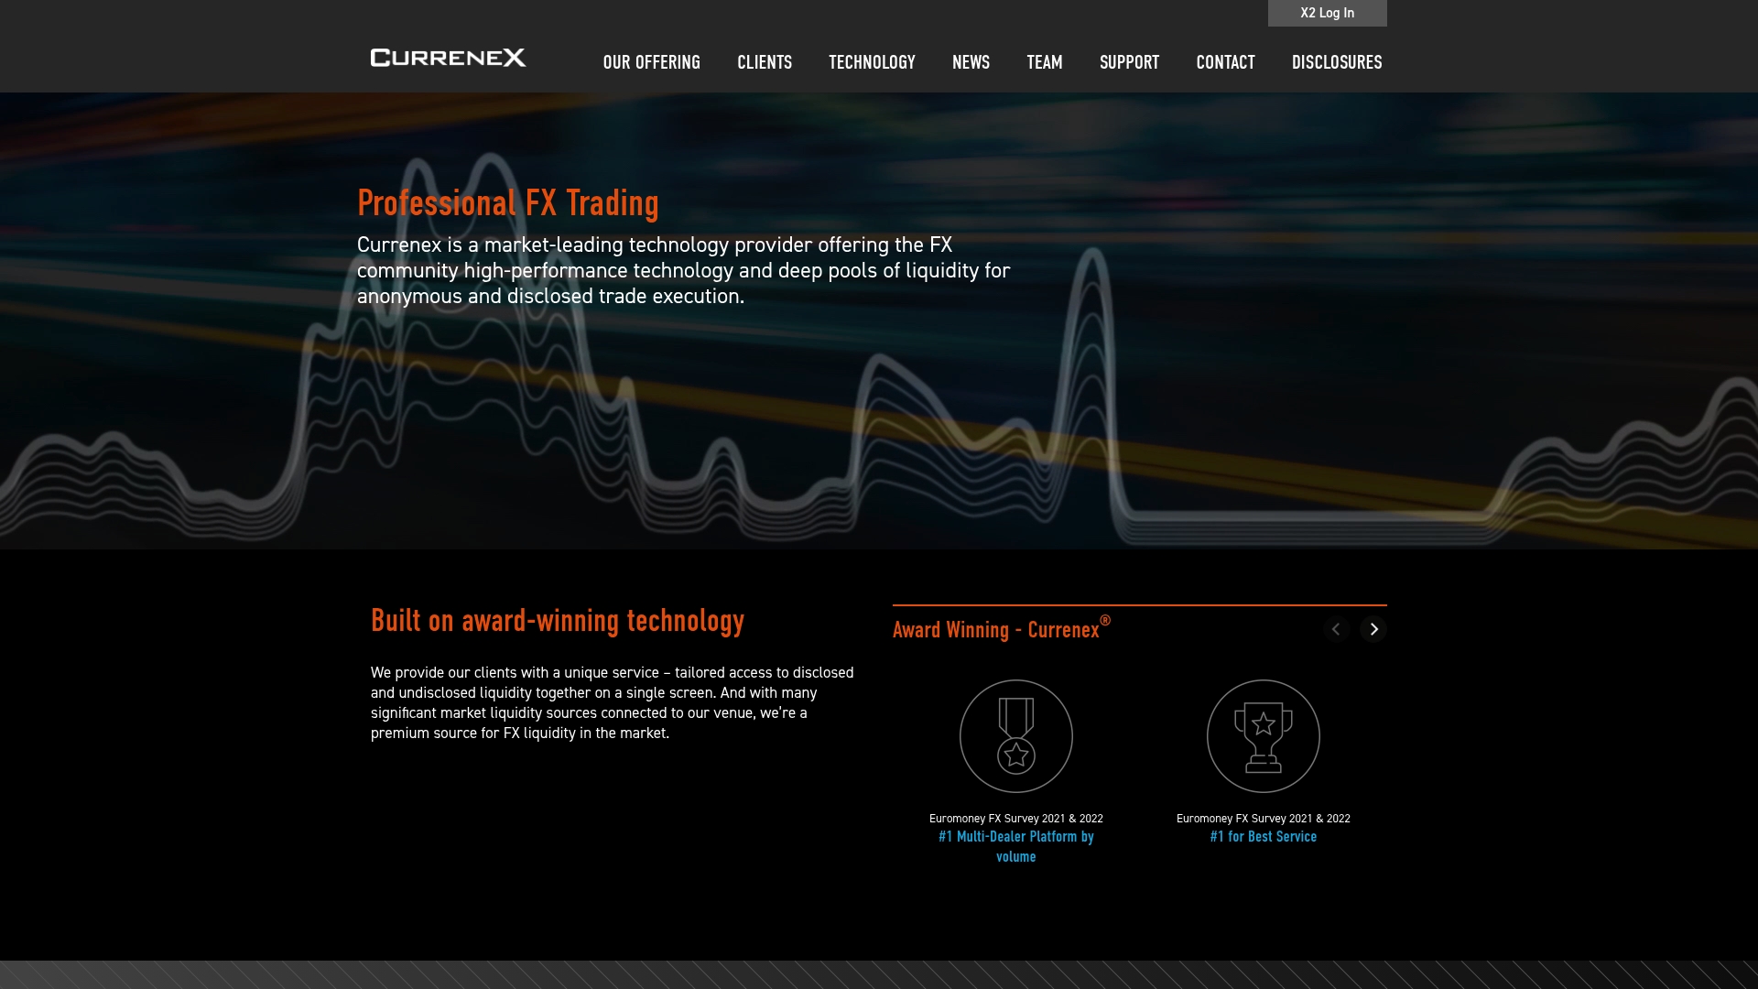1758x989 pixels.
Task: Open the News page
Action: 971,62
